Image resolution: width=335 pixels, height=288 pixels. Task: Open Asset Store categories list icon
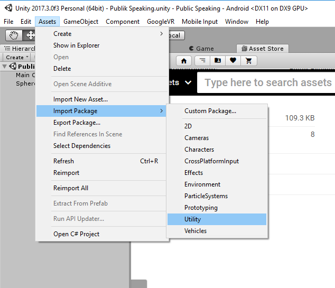(x=202, y=61)
